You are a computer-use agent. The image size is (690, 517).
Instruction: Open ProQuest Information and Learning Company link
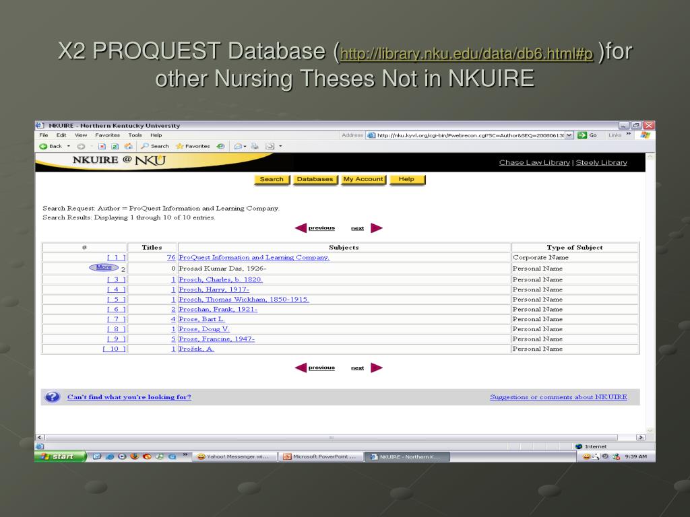(254, 258)
